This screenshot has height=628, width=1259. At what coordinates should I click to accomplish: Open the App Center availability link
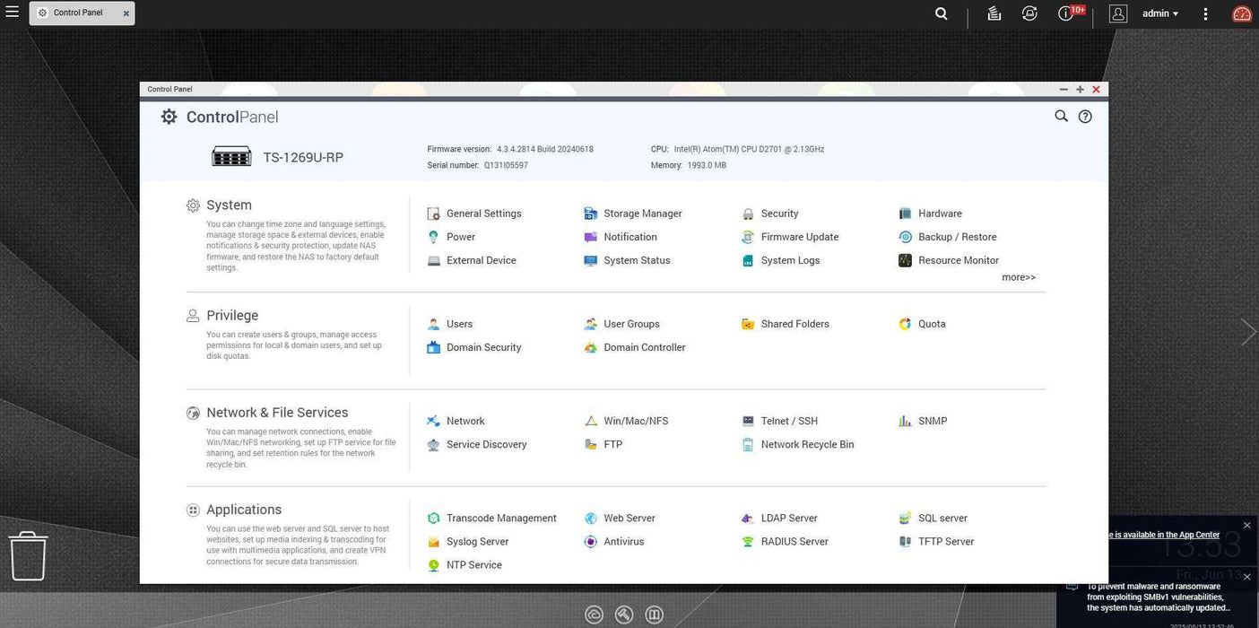[x=1164, y=535]
